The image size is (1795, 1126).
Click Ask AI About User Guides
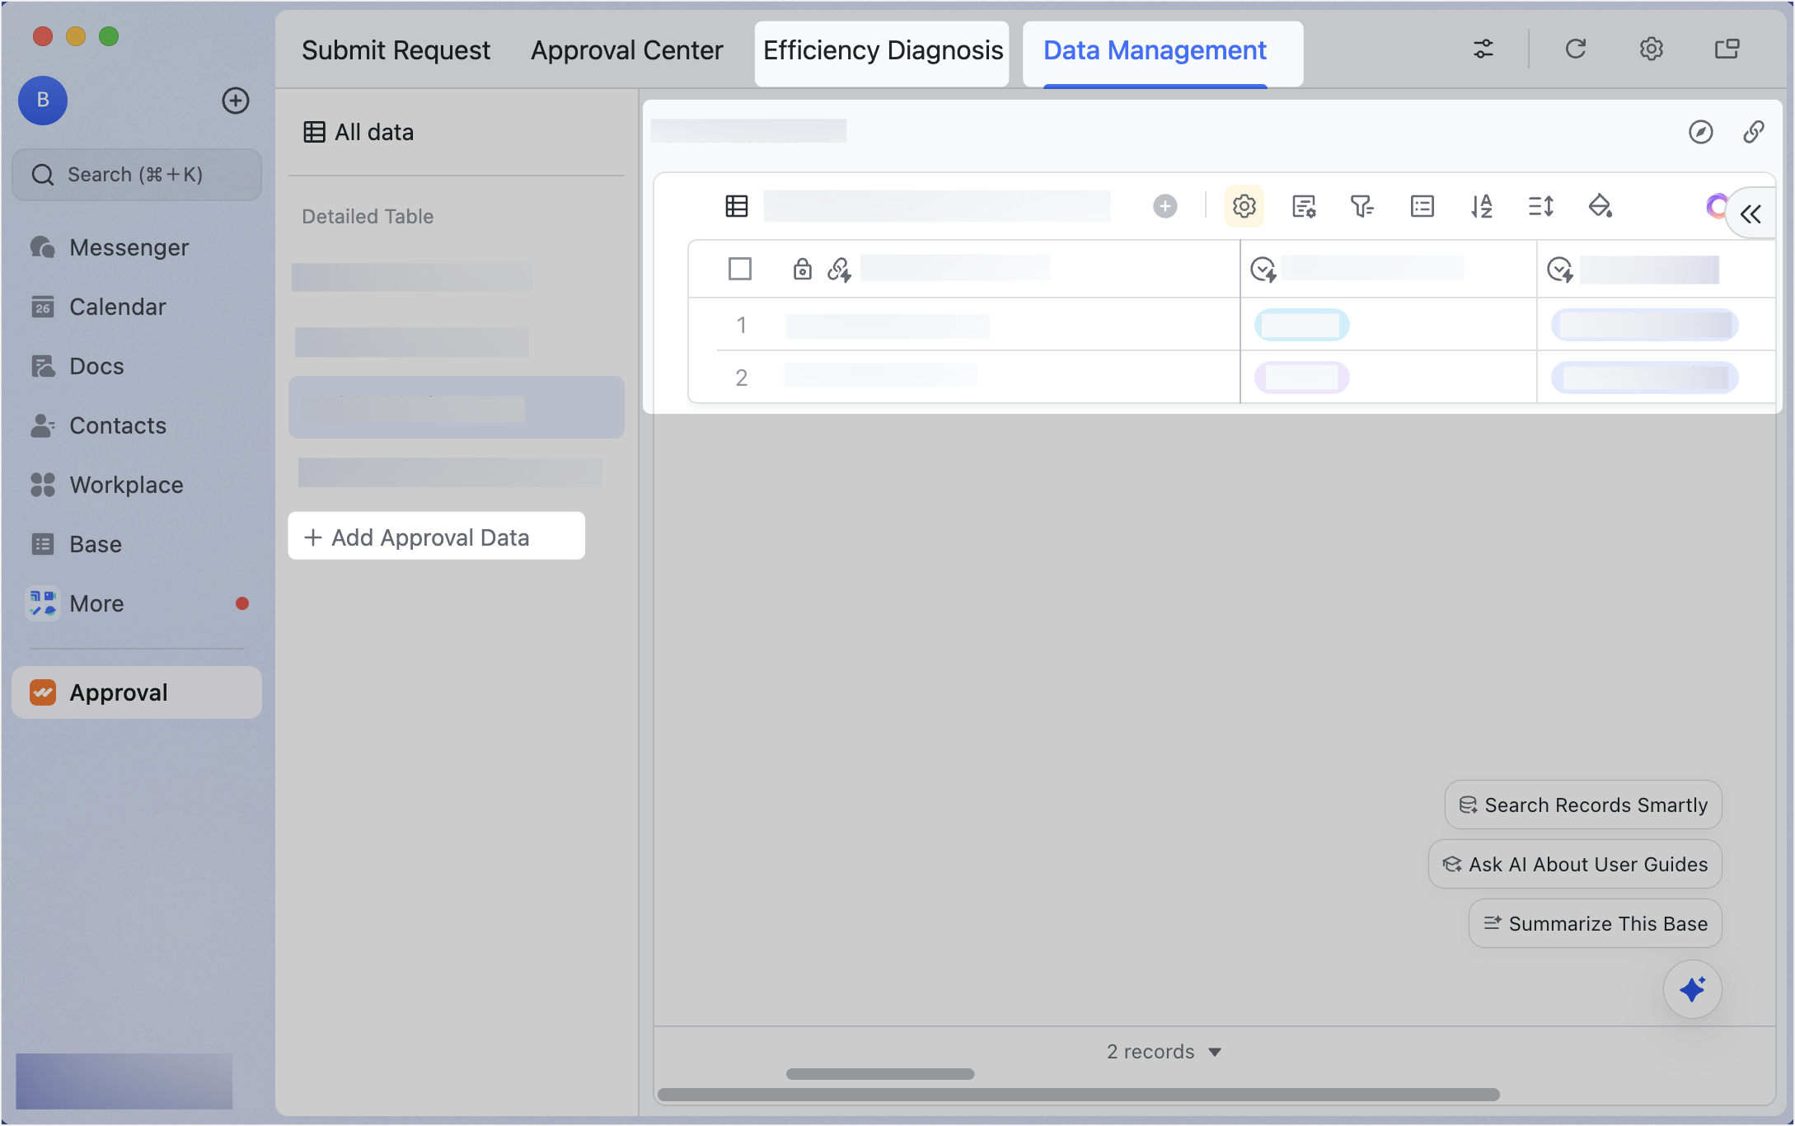coord(1575,865)
